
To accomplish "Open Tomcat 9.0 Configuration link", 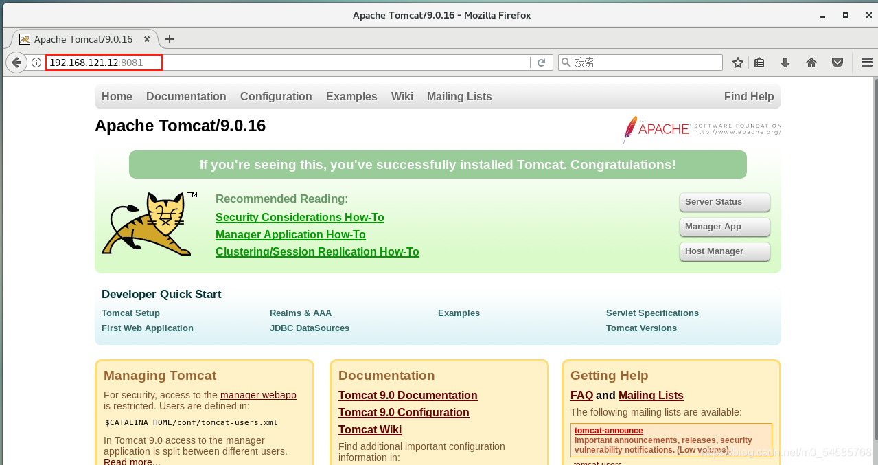I will pyautogui.click(x=404, y=413).
